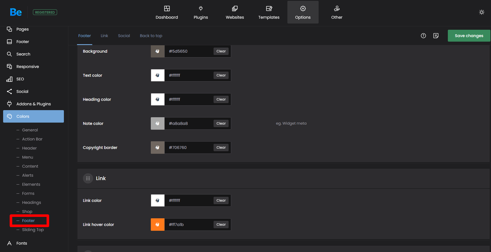Click the REGISTERED badge
This screenshot has width=491, height=252.
coord(45,12)
